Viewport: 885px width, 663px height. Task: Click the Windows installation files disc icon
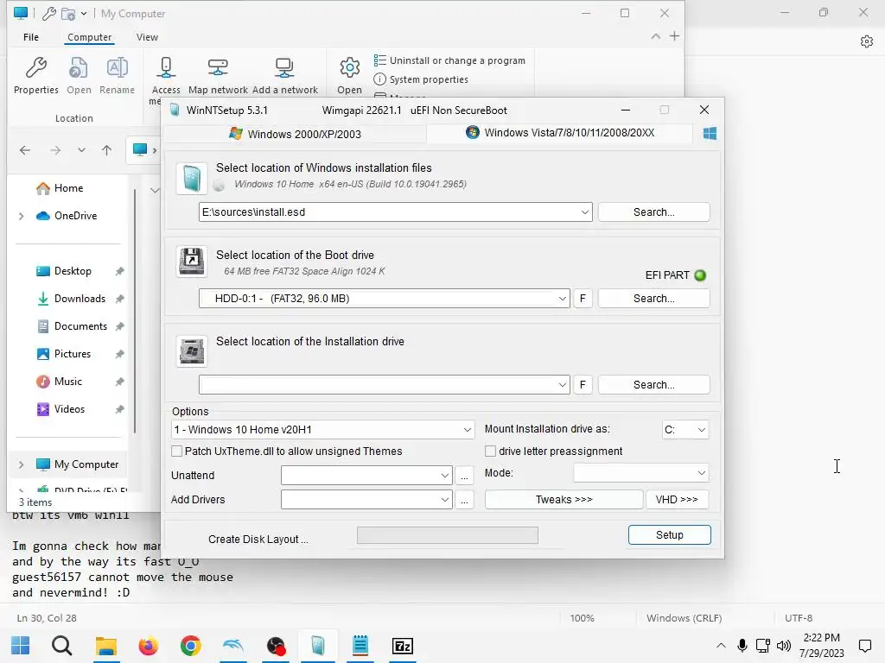pyautogui.click(x=192, y=178)
